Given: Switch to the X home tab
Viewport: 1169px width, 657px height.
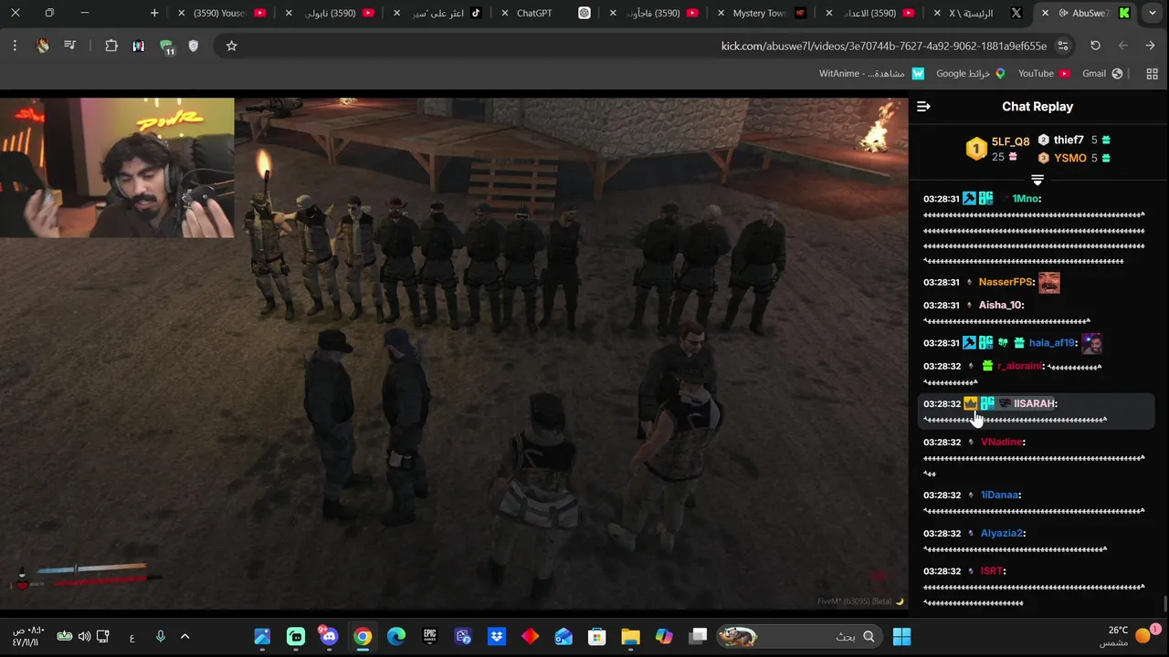Looking at the screenshot, I should coord(975,13).
